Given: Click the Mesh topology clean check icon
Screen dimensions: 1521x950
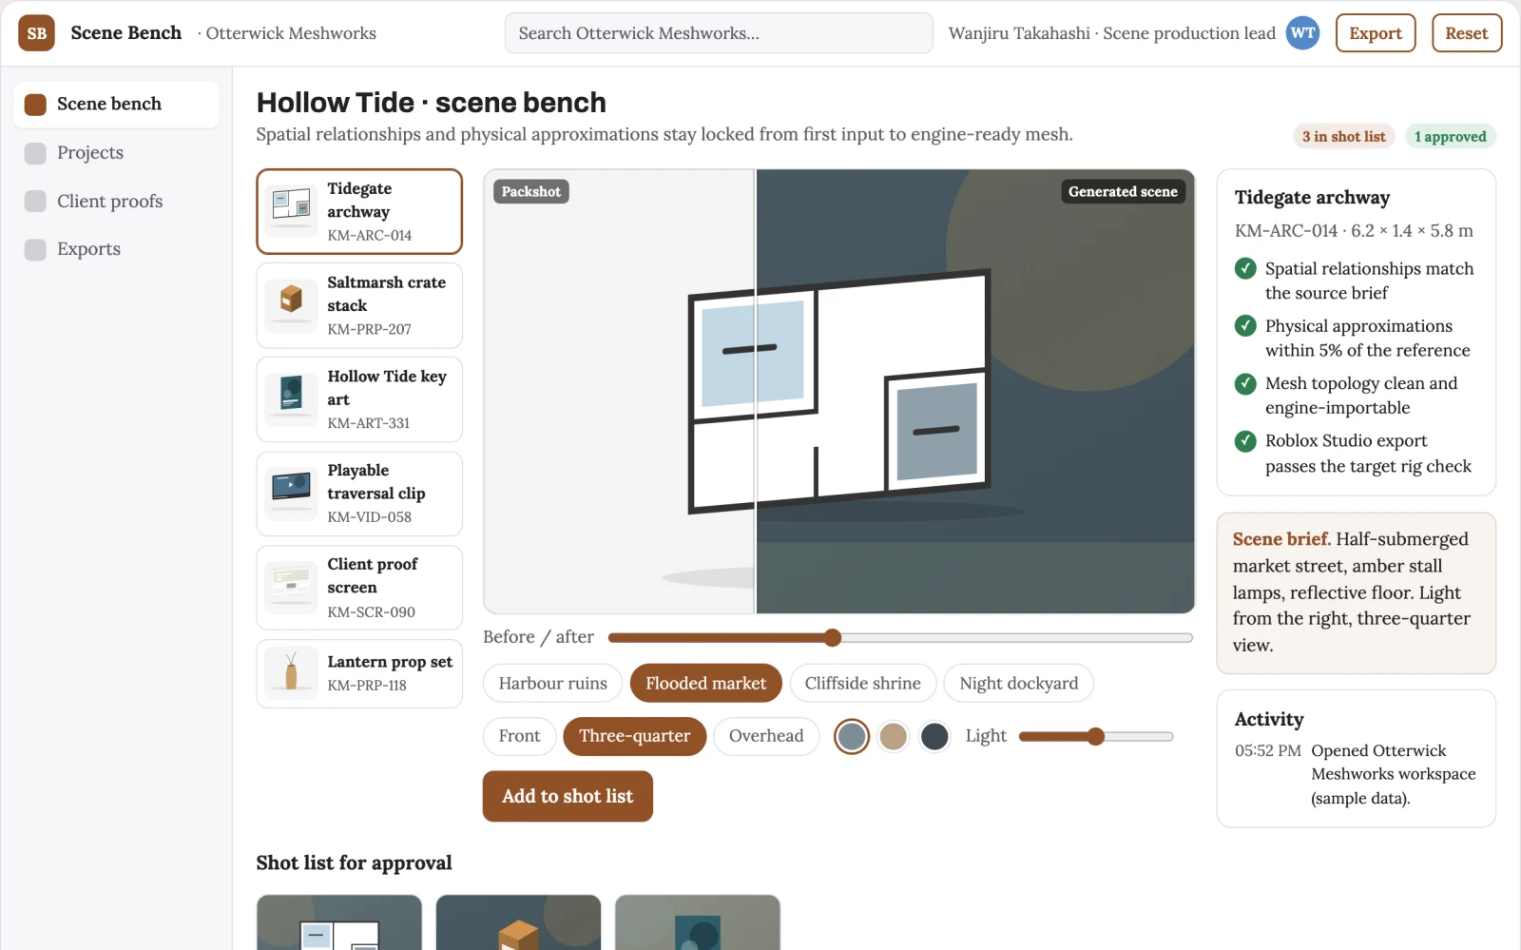Looking at the screenshot, I should tap(1245, 383).
